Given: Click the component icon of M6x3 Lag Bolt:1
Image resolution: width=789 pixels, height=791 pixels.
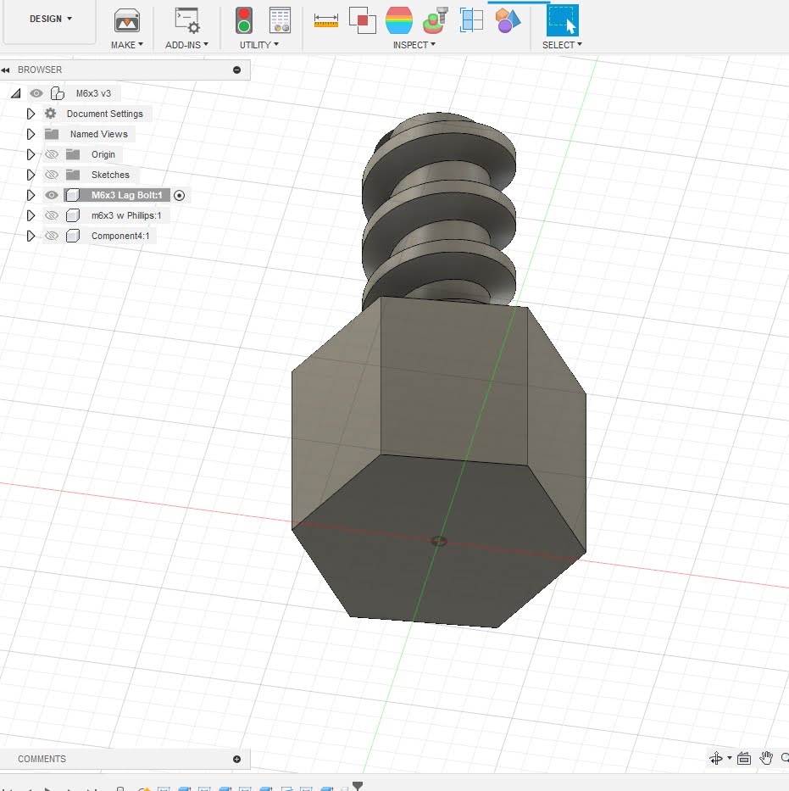Looking at the screenshot, I should click(73, 195).
